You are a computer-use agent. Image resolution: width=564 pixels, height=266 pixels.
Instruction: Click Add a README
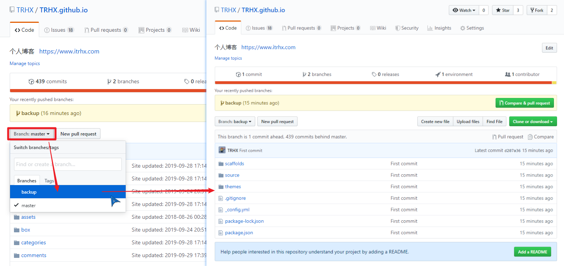(x=533, y=252)
